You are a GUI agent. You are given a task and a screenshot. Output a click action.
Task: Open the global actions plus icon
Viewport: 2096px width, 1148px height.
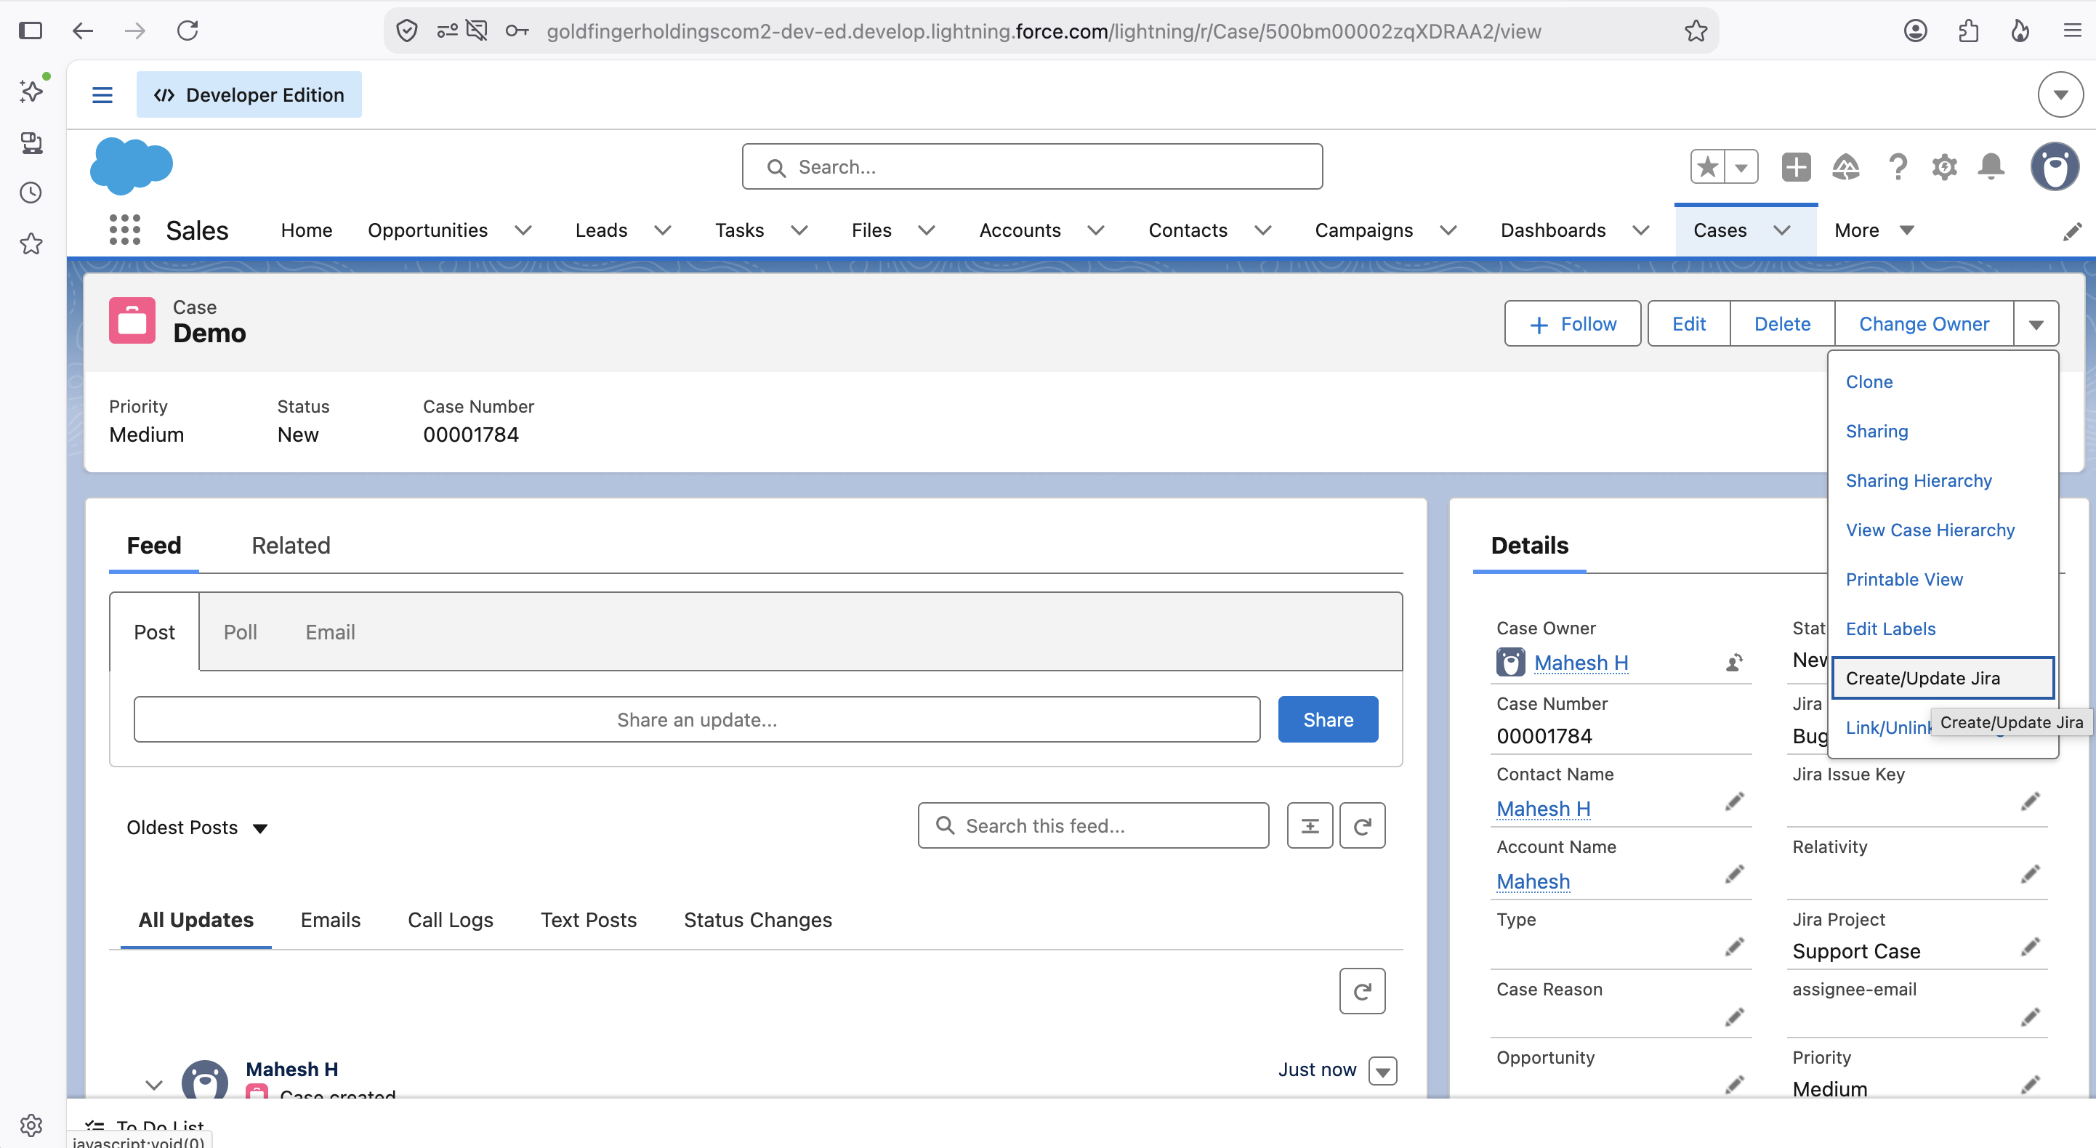(1796, 167)
